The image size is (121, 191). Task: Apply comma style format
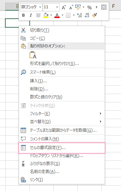coord(97,7)
